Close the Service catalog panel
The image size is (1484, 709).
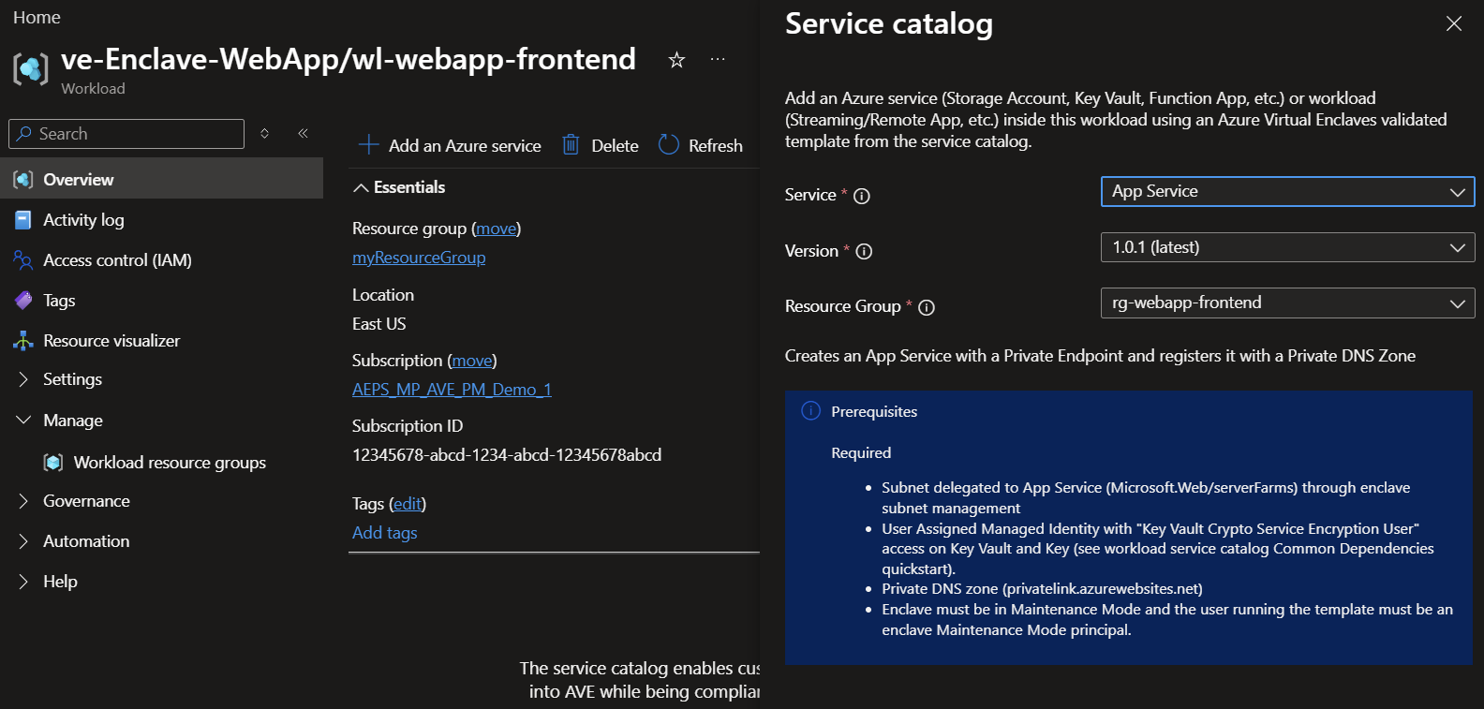1454,23
